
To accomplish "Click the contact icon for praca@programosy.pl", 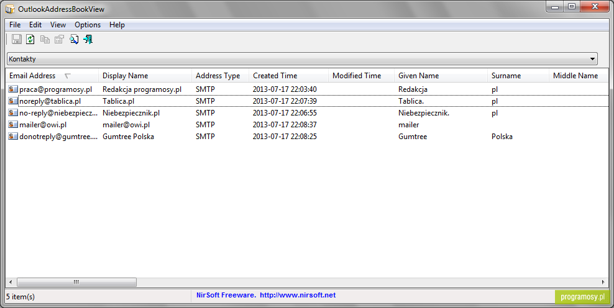I will (x=13, y=89).
